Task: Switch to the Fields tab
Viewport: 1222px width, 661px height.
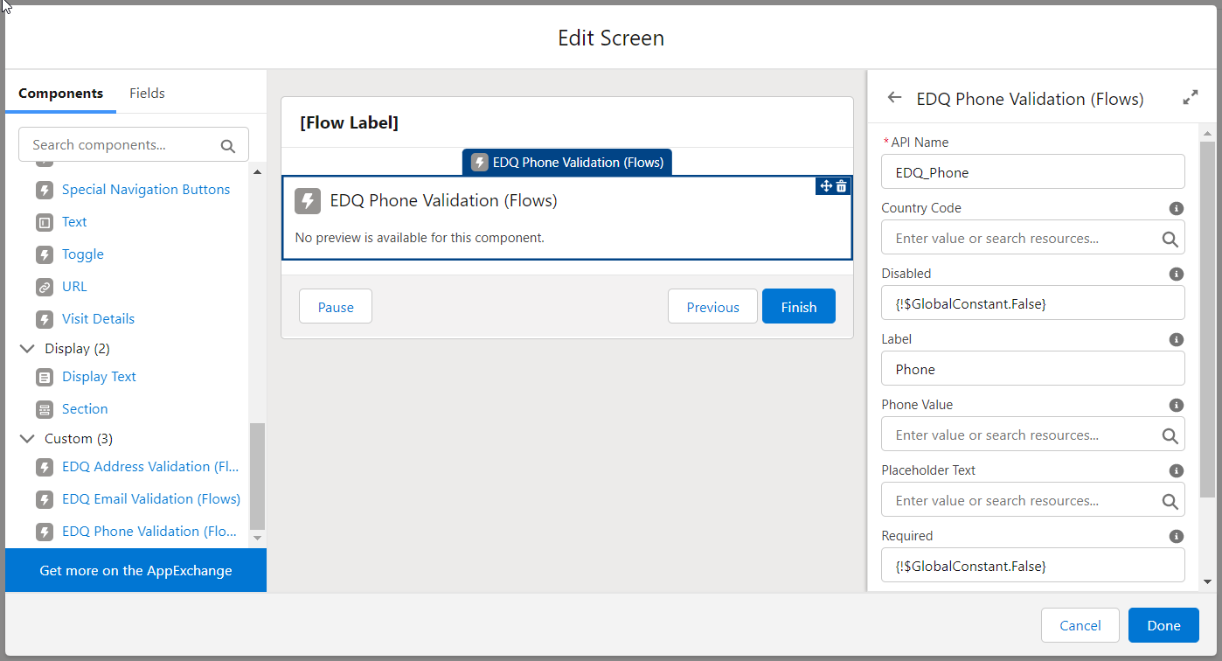Action: pyautogui.click(x=147, y=93)
